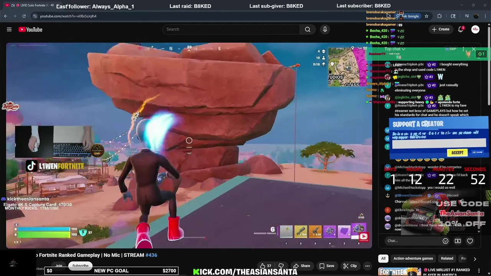Open Super Chat dollar icon in chat
491x276 pixels.
point(458,241)
